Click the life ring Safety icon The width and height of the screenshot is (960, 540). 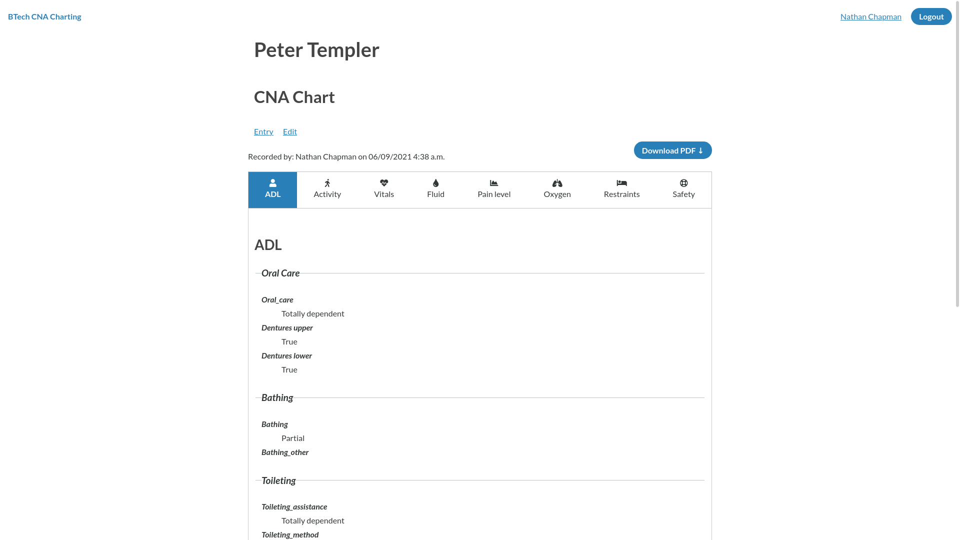(x=683, y=183)
